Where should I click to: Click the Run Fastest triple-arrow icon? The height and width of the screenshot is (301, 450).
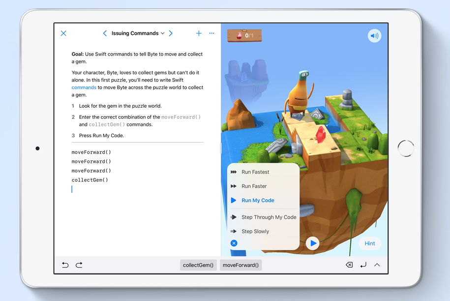pyautogui.click(x=234, y=172)
